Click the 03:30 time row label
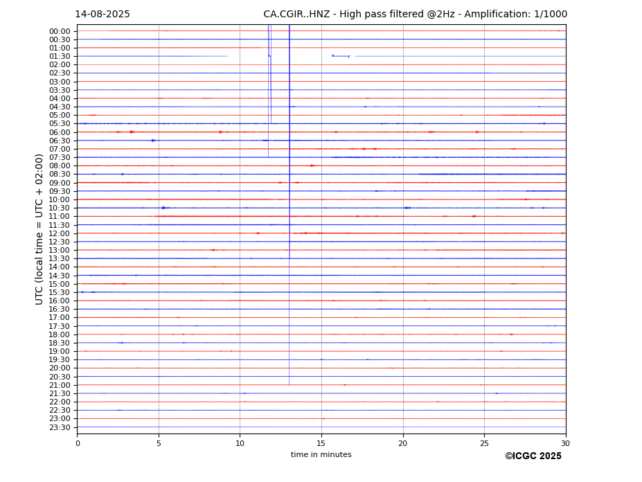The width and height of the screenshot is (642, 482). pos(60,90)
